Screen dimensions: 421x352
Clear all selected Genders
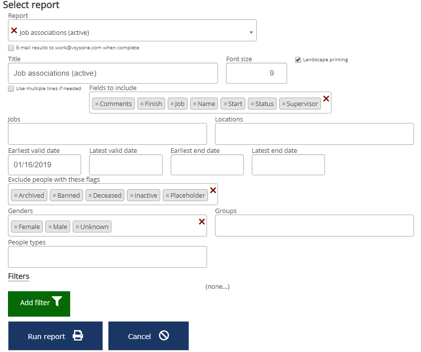202,222
